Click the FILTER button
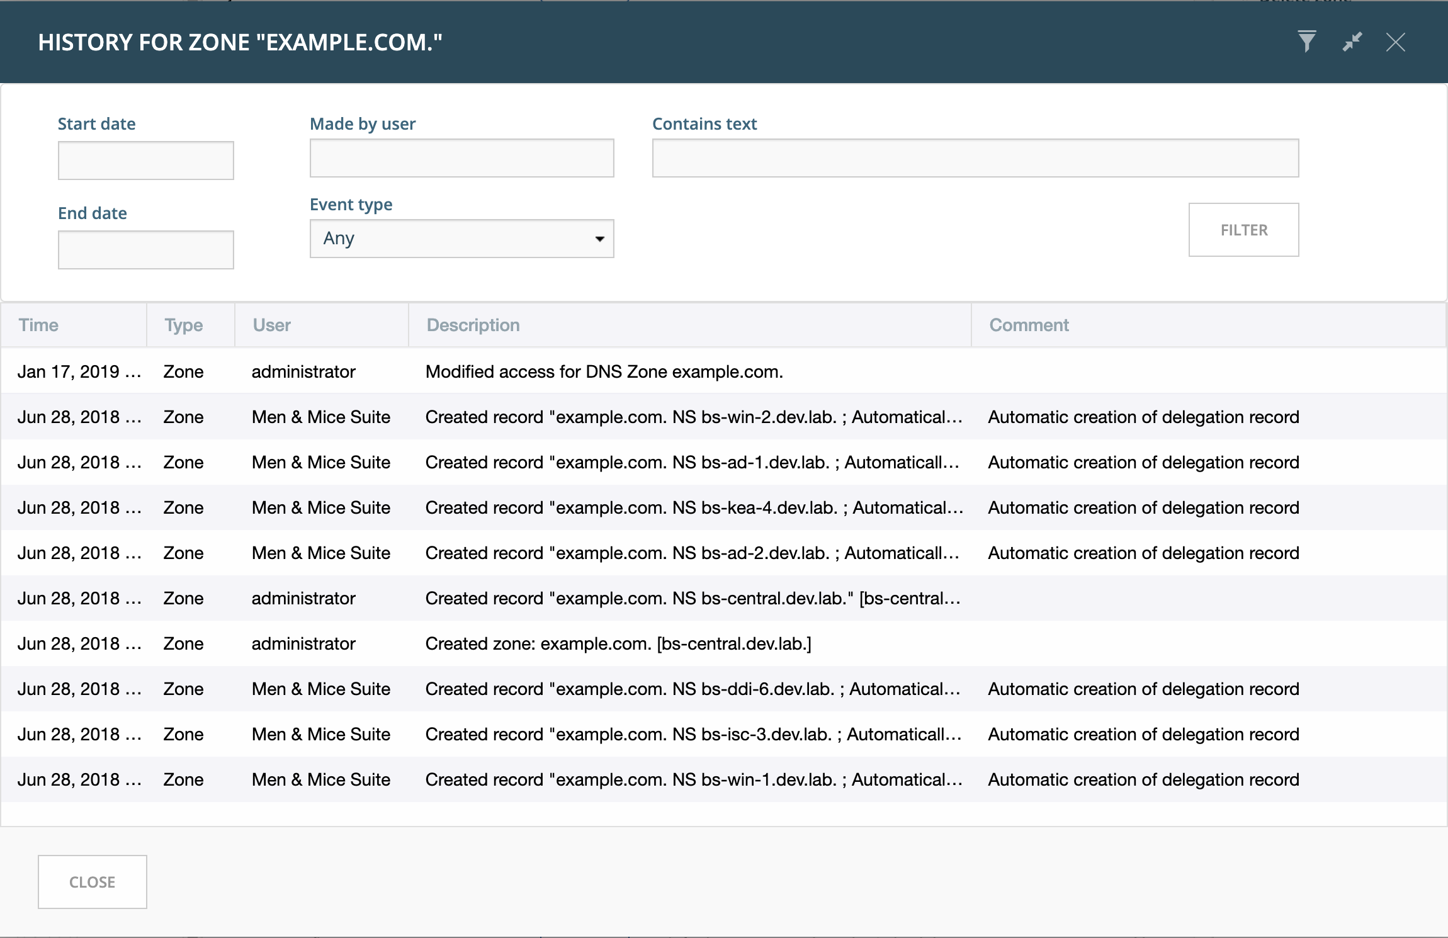This screenshot has width=1448, height=938. pos(1243,230)
